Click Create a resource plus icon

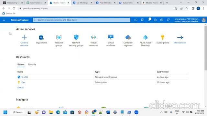click(24, 37)
